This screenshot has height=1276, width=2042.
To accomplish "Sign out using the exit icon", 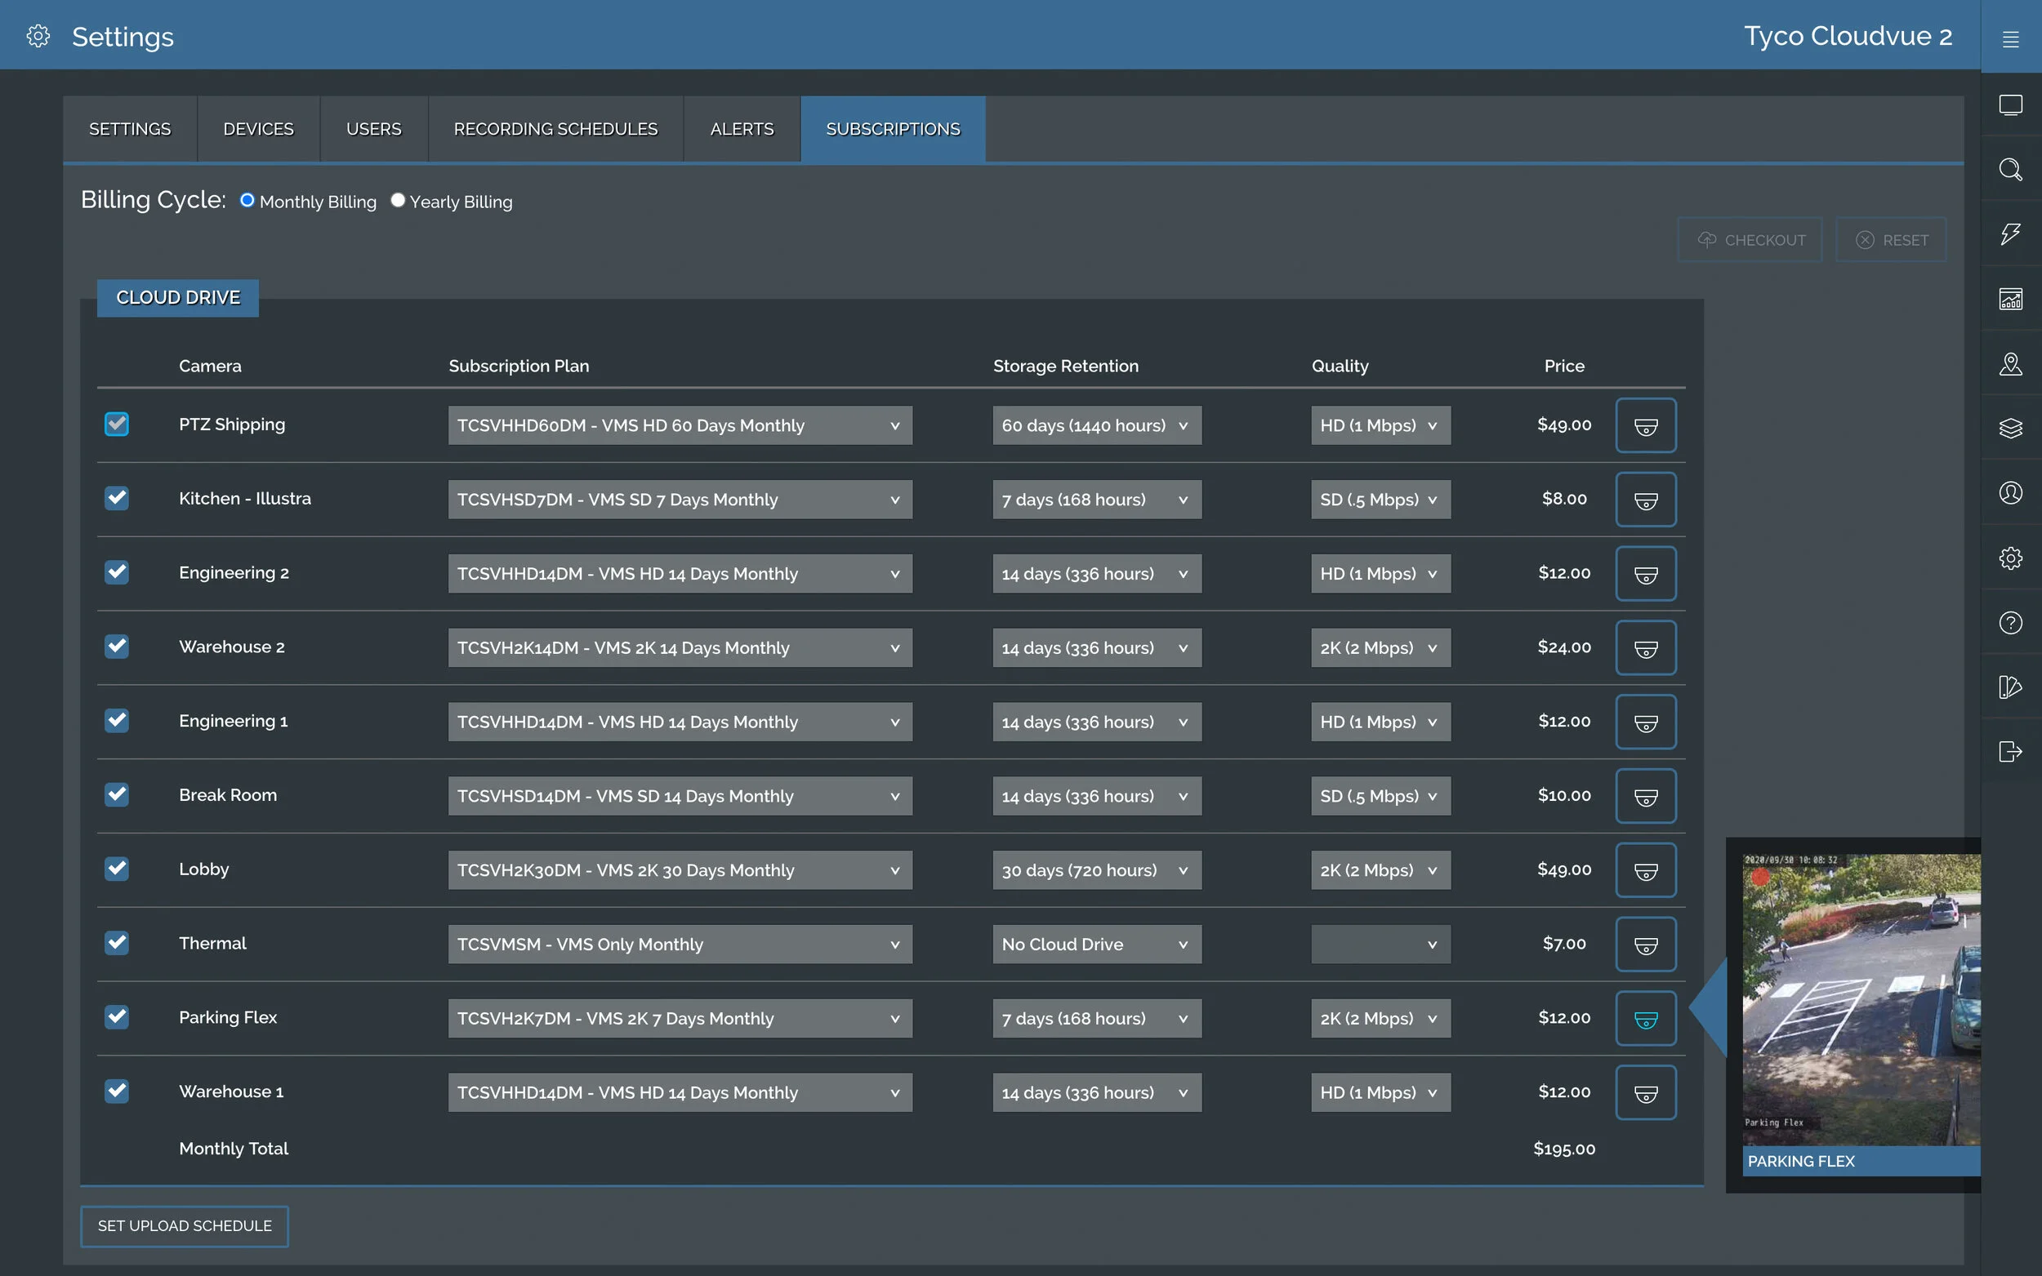I will [x=2012, y=751].
